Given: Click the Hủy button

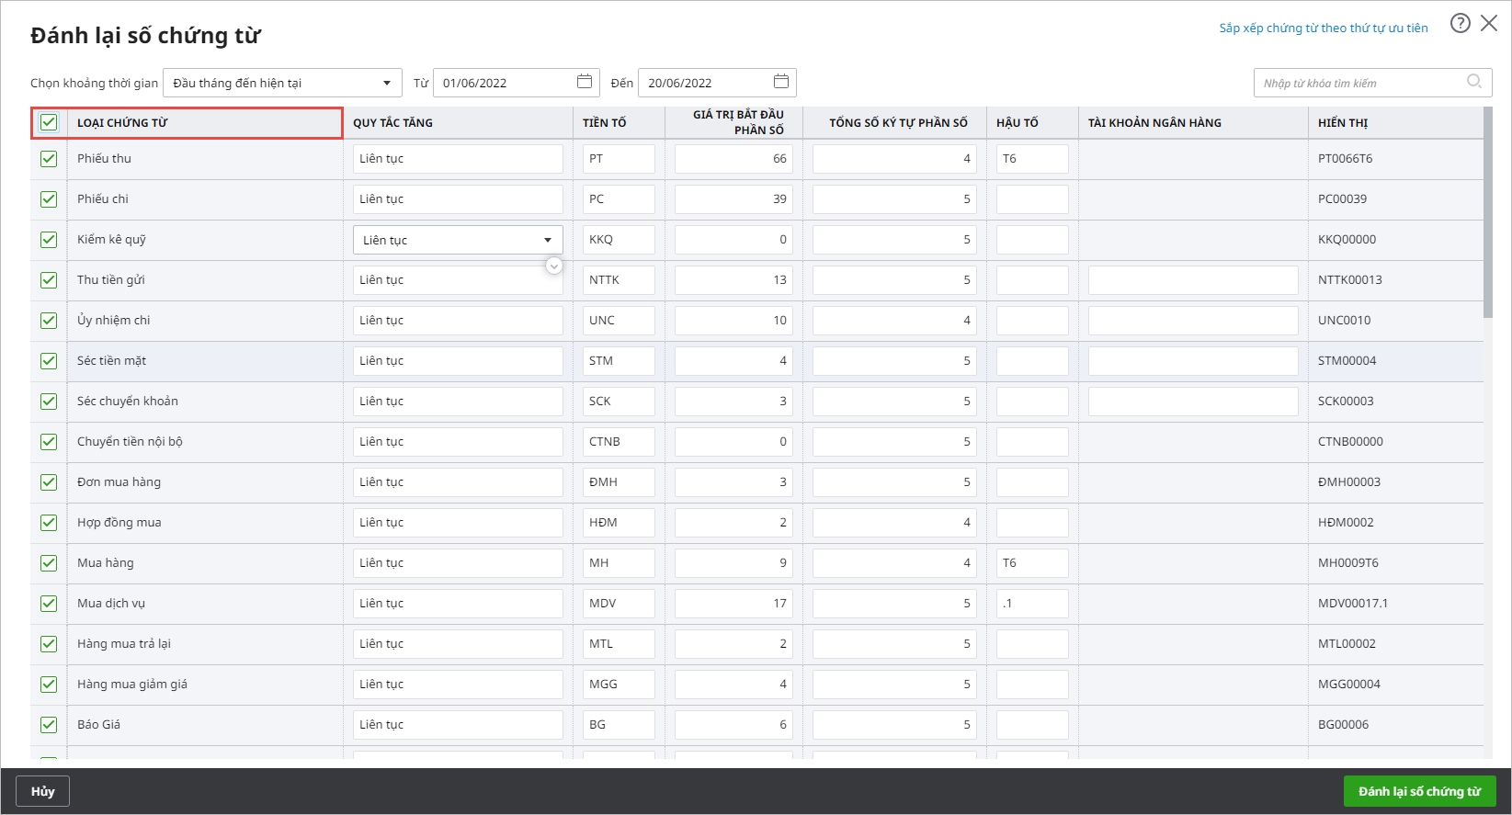Looking at the screenshot, I should point(42,791).
